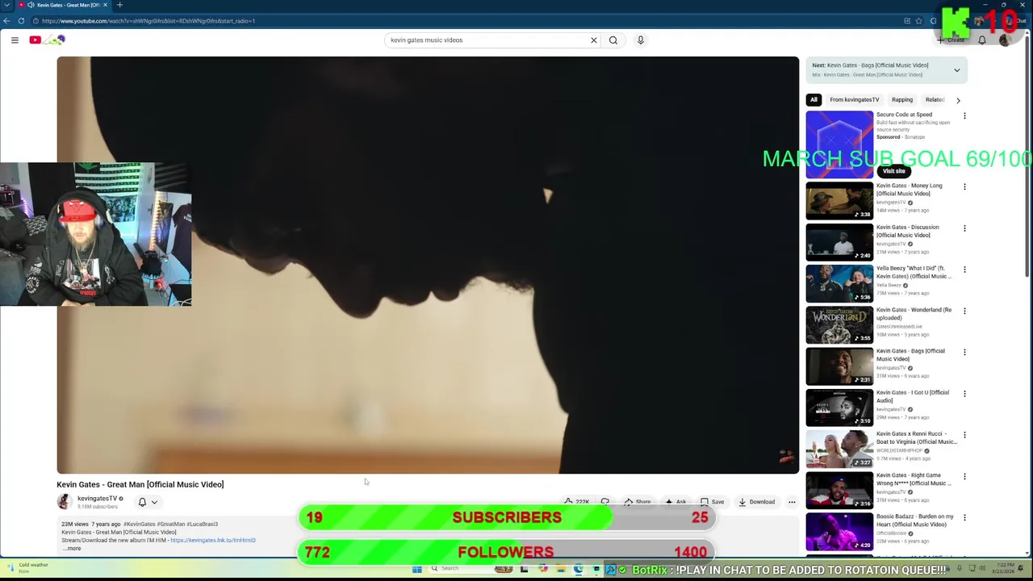Open kevingatesTV channel name link
1033x581 pixels.
coord(97,499)
